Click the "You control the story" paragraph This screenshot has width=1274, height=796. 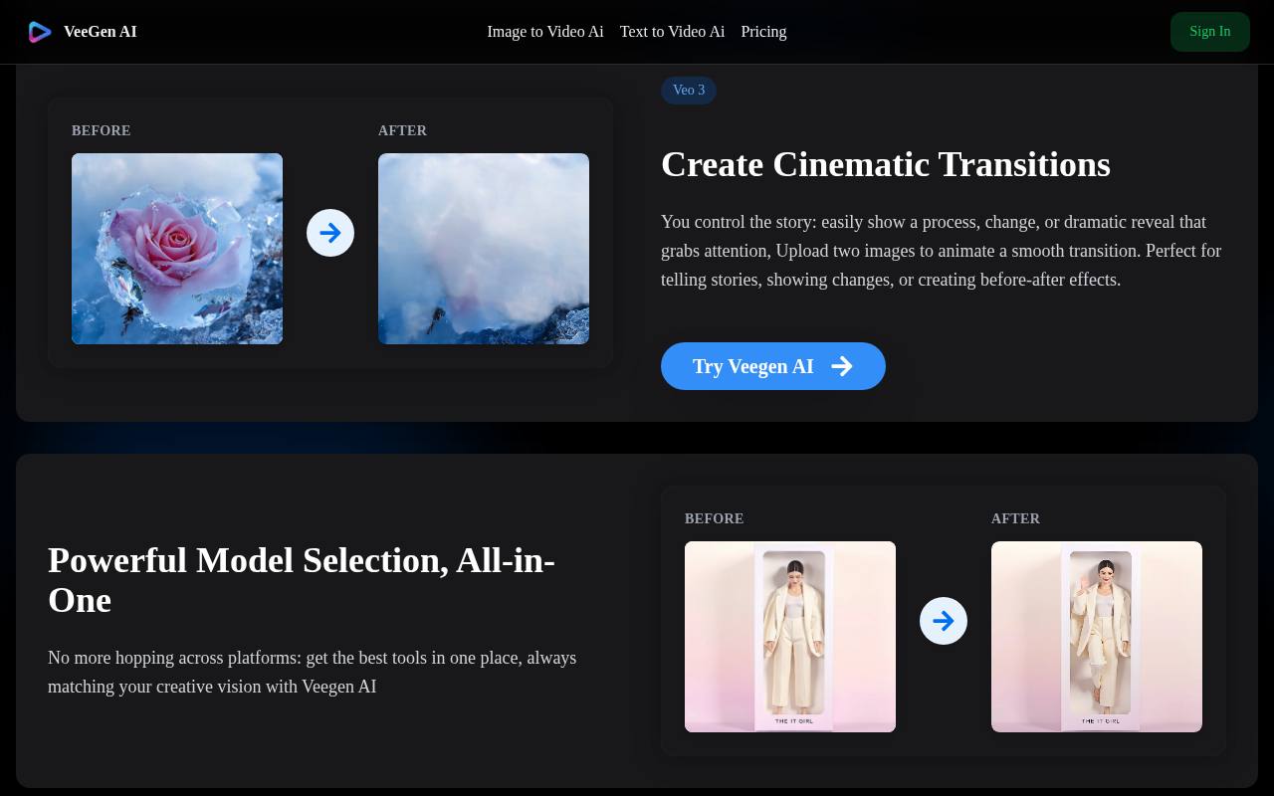[x=942, y=251]
